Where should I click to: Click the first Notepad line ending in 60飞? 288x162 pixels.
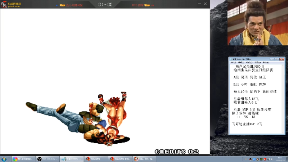(249, 66)
